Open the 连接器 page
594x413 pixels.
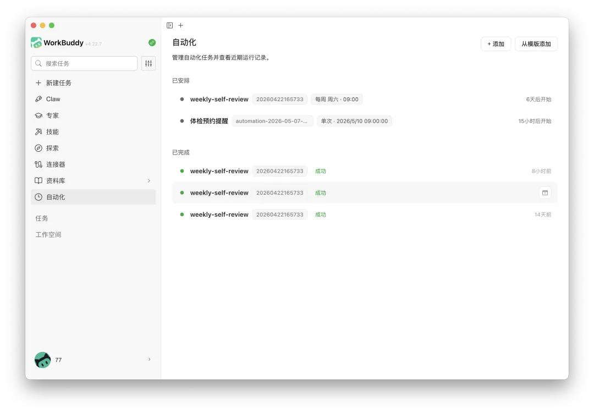(93, 164)
